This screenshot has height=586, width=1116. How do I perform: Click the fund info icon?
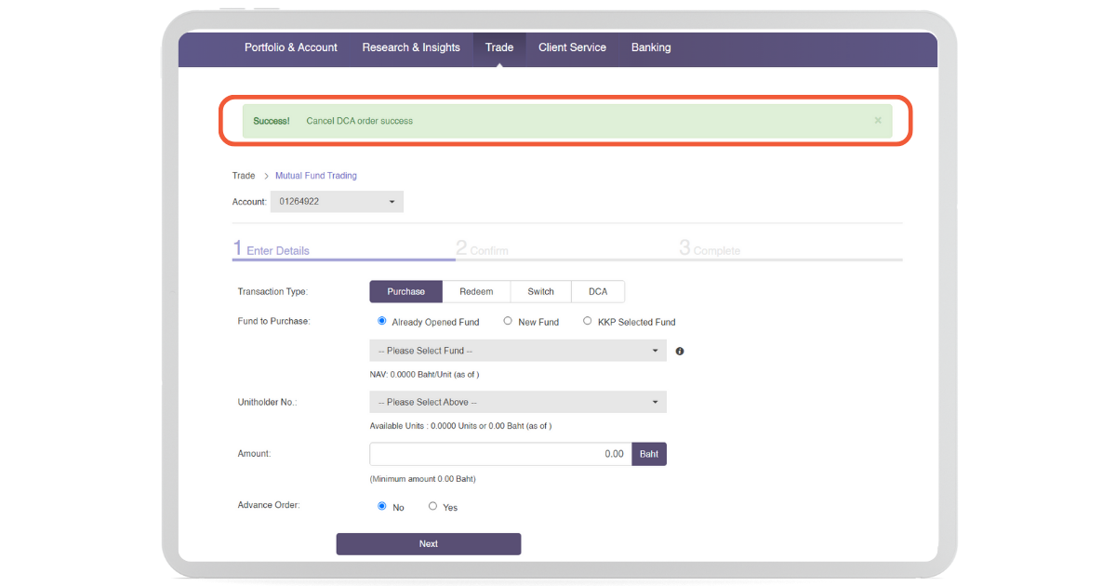coord(680,352)
